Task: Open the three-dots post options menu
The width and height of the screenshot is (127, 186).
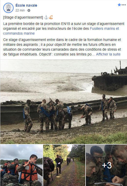Action: coord(124,5)
